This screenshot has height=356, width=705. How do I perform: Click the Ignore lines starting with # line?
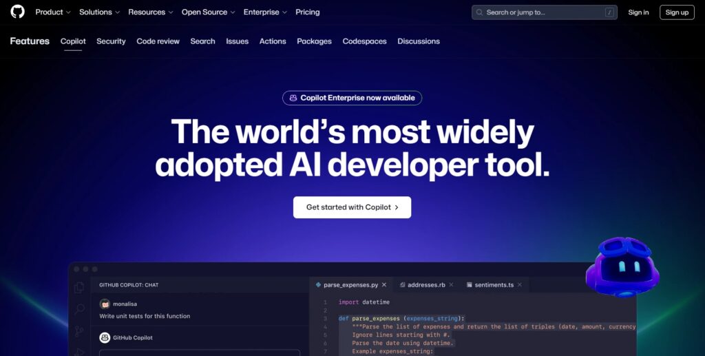click(401, 335)
